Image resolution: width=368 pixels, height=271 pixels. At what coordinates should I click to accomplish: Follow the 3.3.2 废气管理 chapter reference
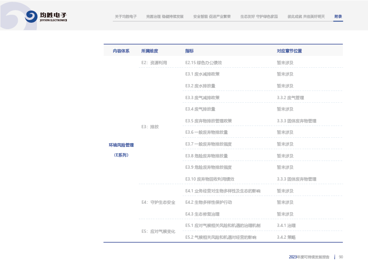tap(290, 98)
